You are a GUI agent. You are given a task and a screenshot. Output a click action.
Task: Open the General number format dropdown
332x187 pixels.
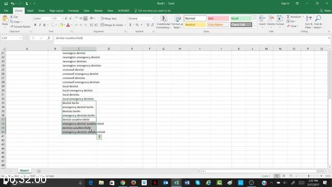[153, 19]
